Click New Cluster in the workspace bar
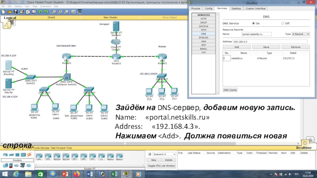This screenshot has width=317, height=178. pos(110,17)
